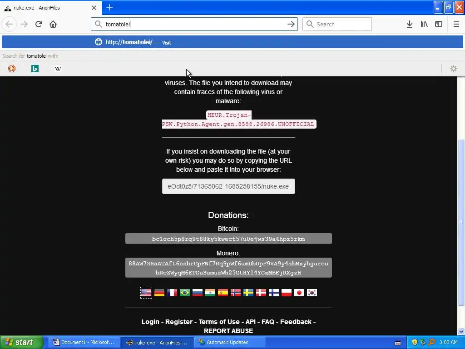Click inside the address bar field

click(194, 24)
